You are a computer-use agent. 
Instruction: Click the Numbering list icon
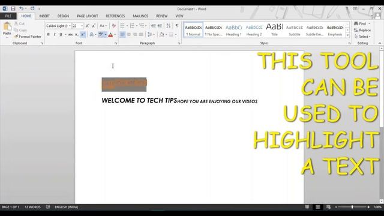point(132,26)
